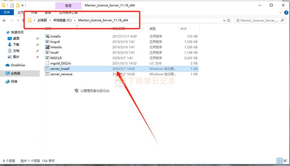The height and width of the screenshot is (166, 290).
Task: Expand the ribbon with the chevron
Action: click(x=281, y=13)
